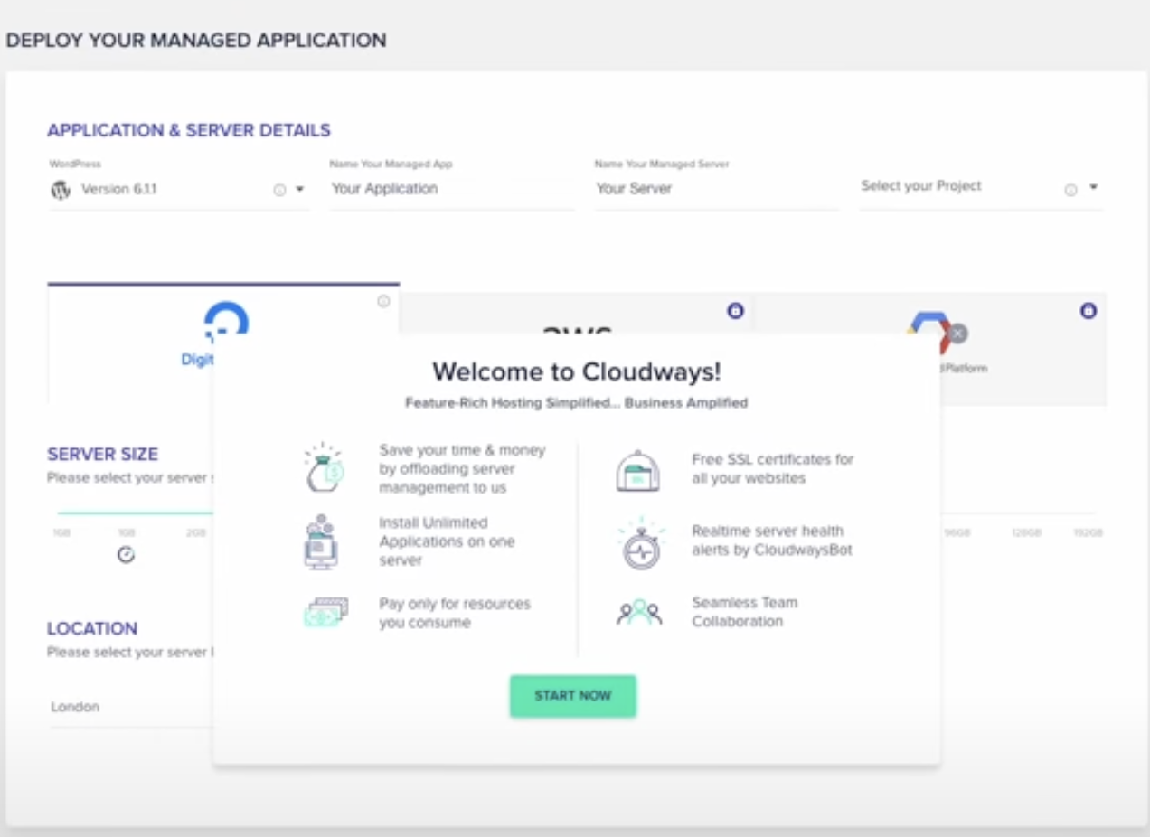The image size is (1150, 837).
Task: Close the Welcome to Cloudways popup
Action: 958,334
